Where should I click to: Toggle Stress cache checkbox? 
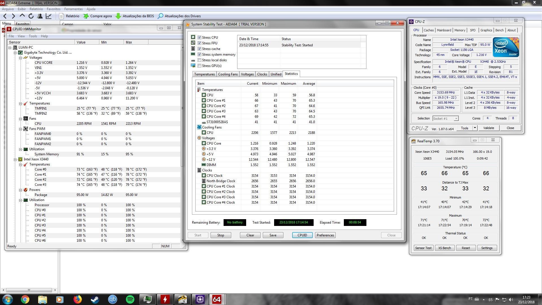[x=199, y=49]
